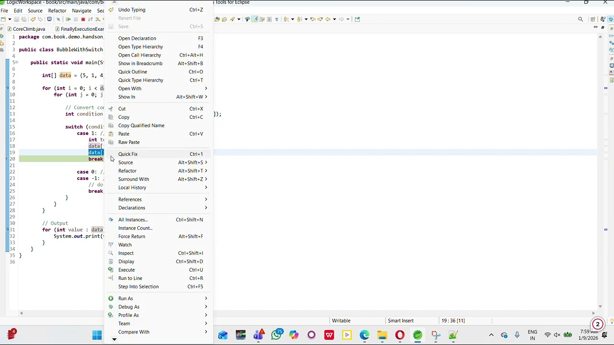Click the Cut scissors icon in the context menu
The width and height of the screenshot is (614, 345).
(x=111, y=109)
